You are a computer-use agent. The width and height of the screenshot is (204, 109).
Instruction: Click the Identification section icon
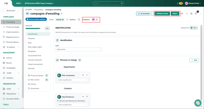(57, 40)
